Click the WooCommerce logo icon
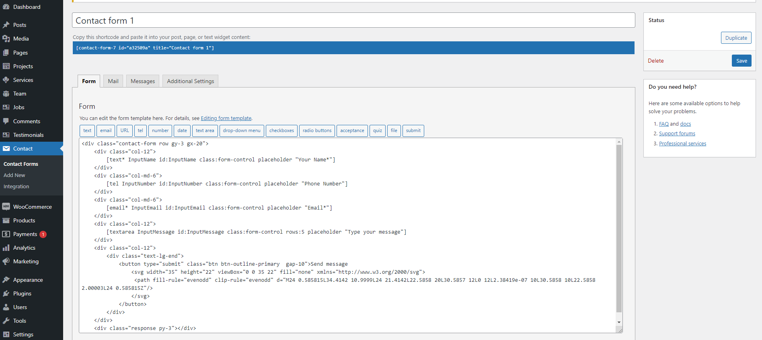 [x=6, y=207]
